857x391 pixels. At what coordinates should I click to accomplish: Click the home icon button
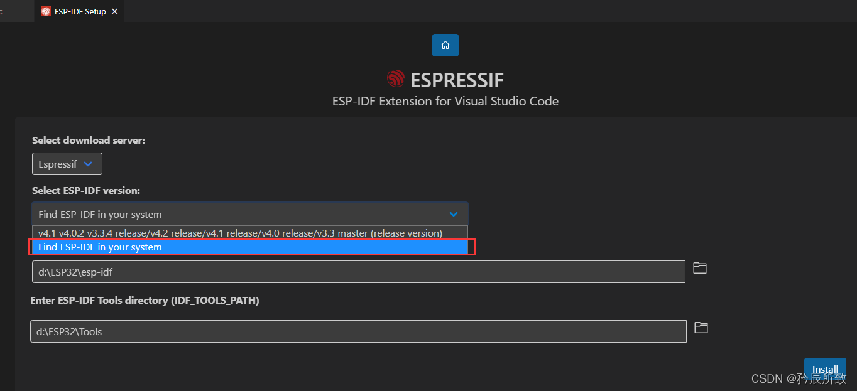445,45
